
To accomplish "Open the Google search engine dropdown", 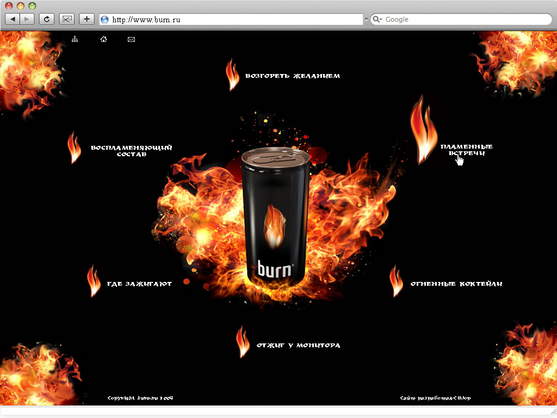I will (377, 19).
